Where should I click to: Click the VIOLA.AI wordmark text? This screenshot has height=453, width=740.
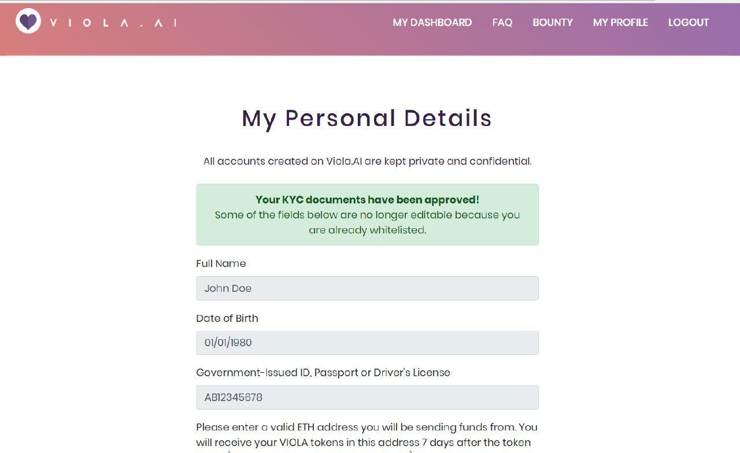[113, 23]
